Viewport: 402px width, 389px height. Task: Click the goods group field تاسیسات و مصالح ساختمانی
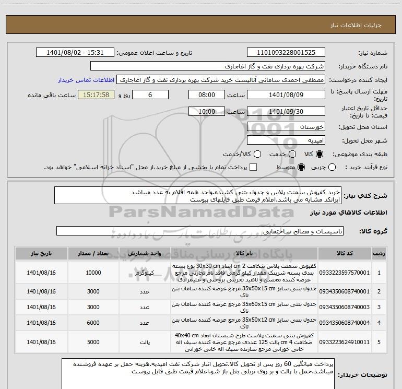[x=200, y=231]
